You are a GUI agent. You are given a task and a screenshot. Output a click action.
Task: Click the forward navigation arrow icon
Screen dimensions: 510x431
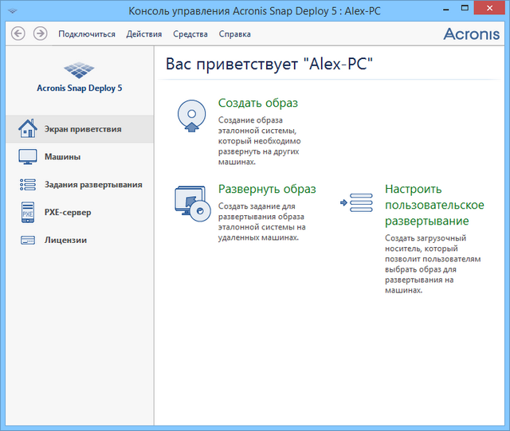tap(40, 33)
